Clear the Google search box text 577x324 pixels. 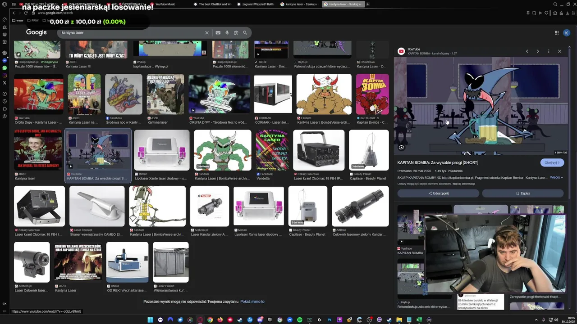pos(207,32)
